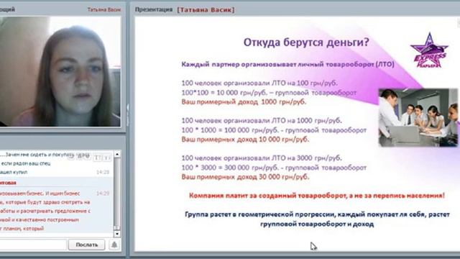Viewport: 460px width, 259px height.
Task: Click the bell notification icon beside Послать
Action: (114, 245)
